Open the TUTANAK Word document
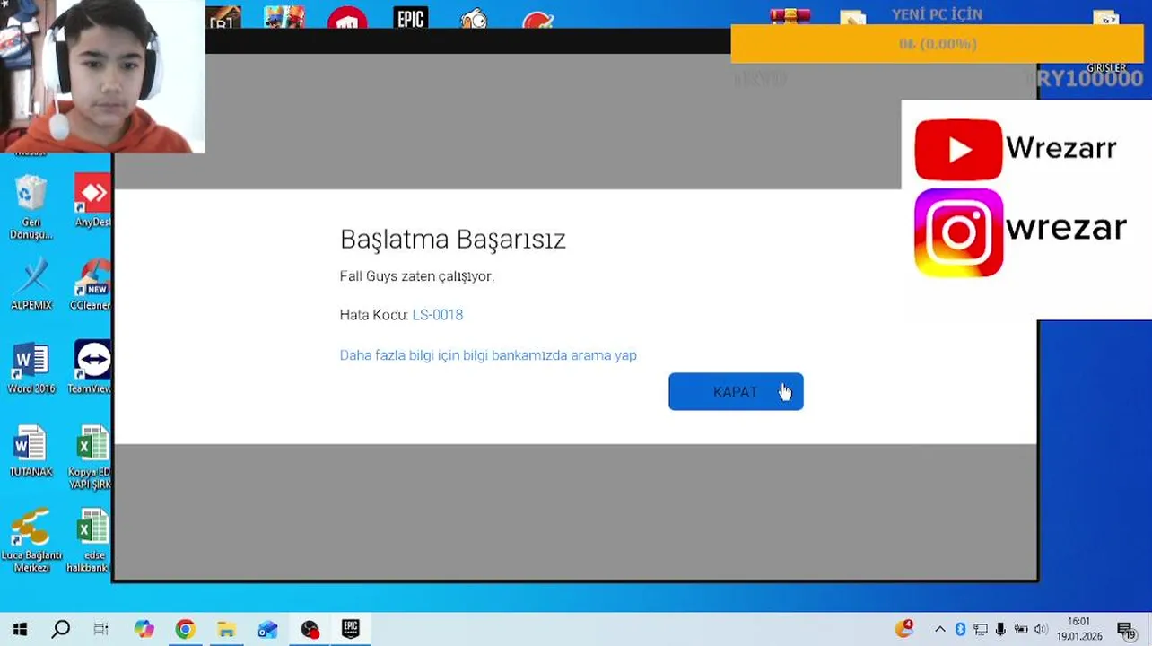 tap(31, 451)
